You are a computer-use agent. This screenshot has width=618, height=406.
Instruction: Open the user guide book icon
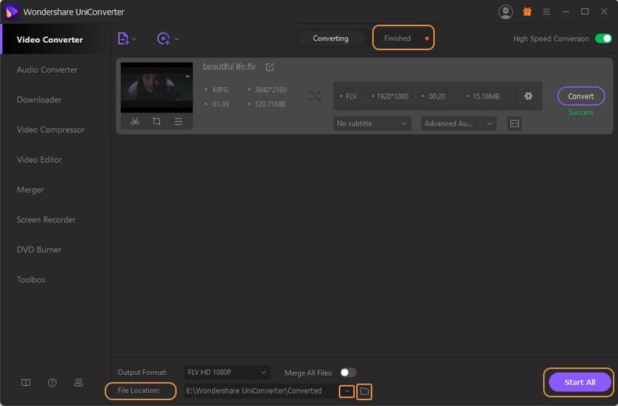tap(25, 382)
